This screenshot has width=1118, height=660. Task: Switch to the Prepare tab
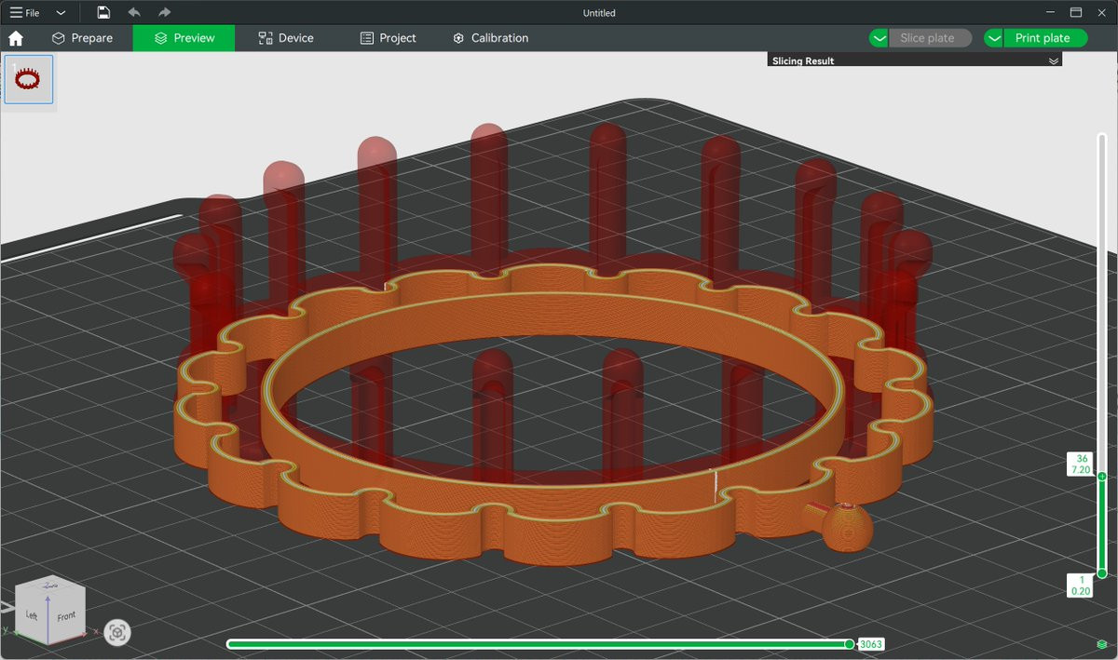[x=82, y=38]
